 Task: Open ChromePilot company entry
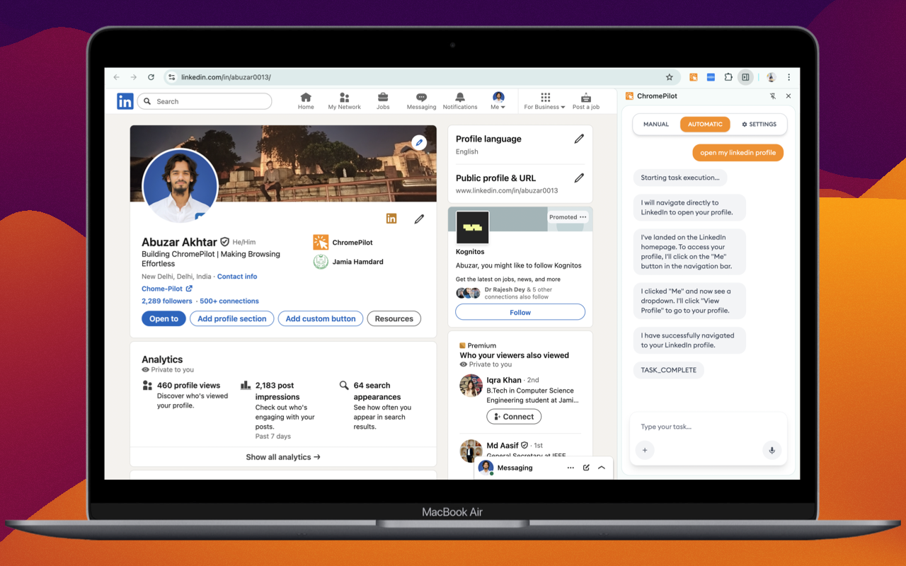(x=343, y=243)
